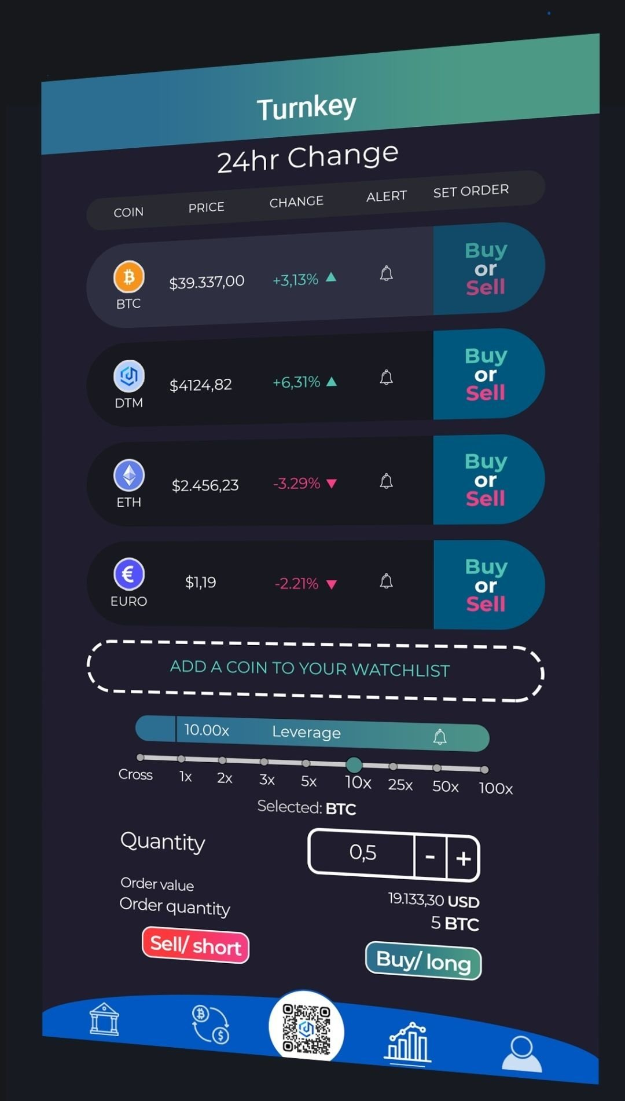625x1101 pixels.
Task: Open Buy or Sell for DTM
Action: click(486, 374)
